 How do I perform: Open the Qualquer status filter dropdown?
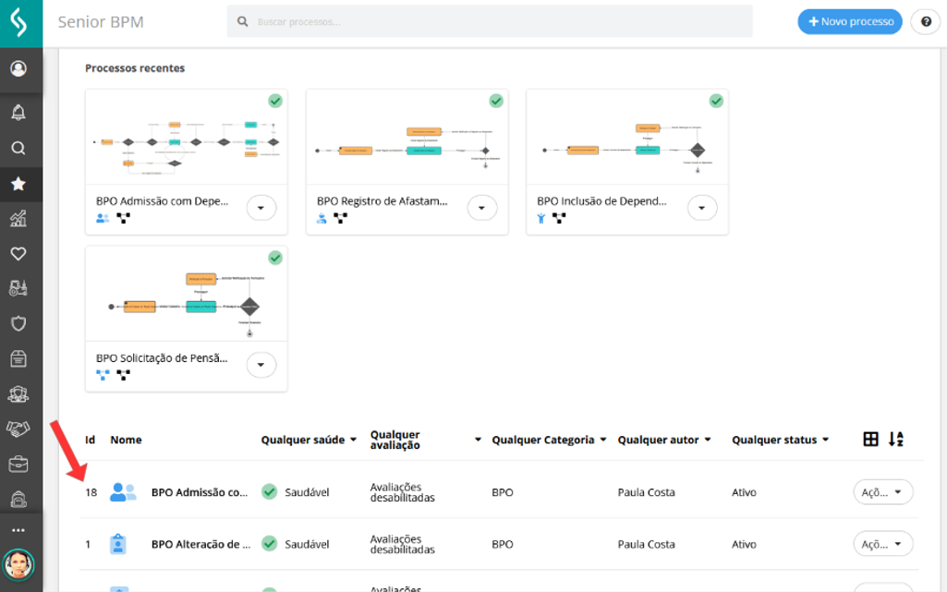click(780, 441)
